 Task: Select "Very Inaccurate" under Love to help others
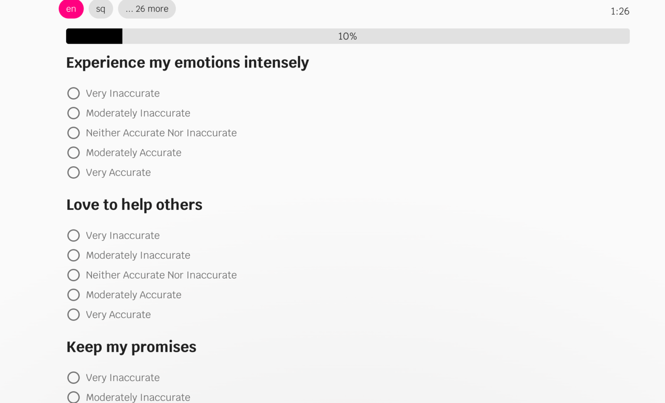[73, 235]
